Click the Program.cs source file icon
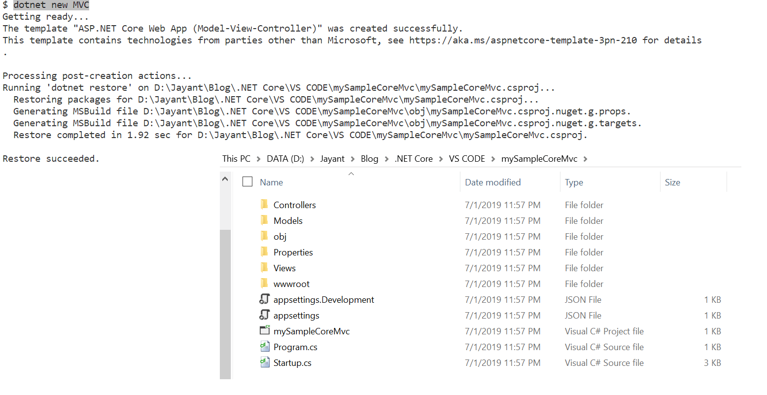The image size is (767, 395). [x=265, y=347]
